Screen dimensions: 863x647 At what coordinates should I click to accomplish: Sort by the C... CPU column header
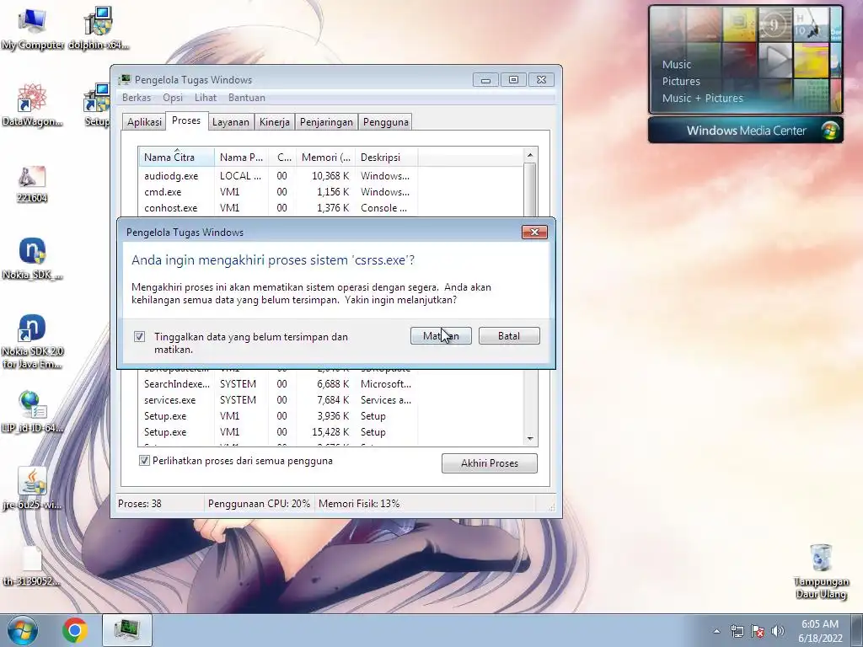[x=283, y=158]
